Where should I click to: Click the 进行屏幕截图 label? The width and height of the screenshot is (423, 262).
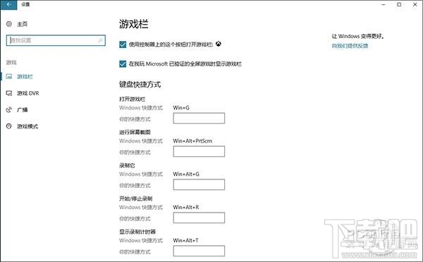[135, 132]
